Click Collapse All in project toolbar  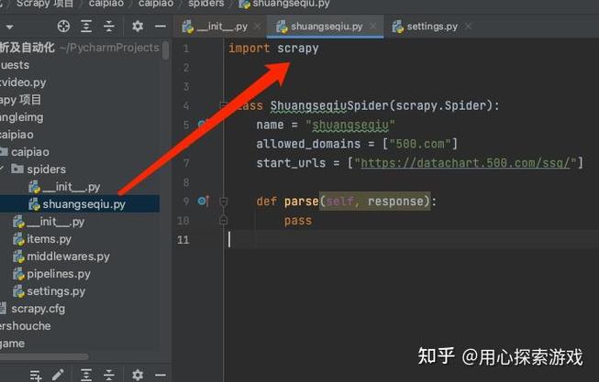click(110, 27)
